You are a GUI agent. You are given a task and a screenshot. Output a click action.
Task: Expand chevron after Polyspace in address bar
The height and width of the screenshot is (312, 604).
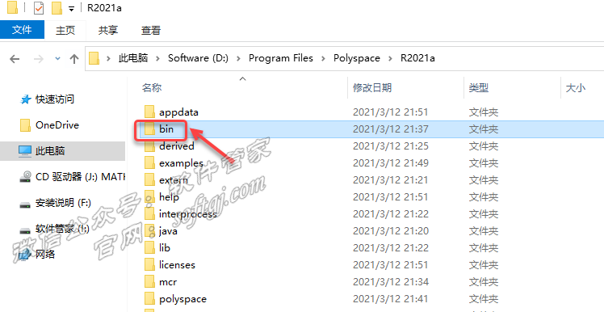(391, 59)
